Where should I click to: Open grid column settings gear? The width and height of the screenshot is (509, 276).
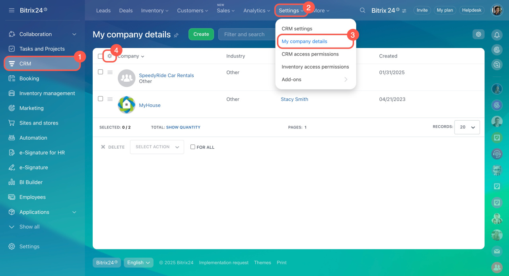coord(110,56)
